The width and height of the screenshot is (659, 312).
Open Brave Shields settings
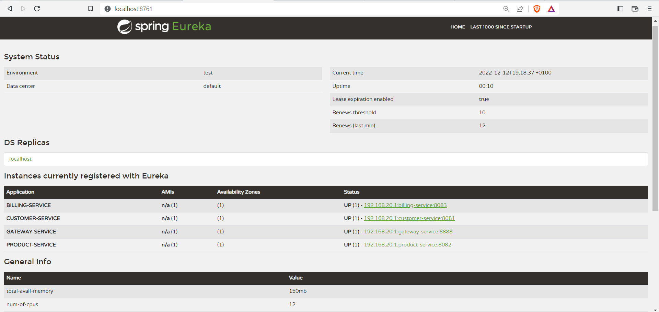pos(536,9)
